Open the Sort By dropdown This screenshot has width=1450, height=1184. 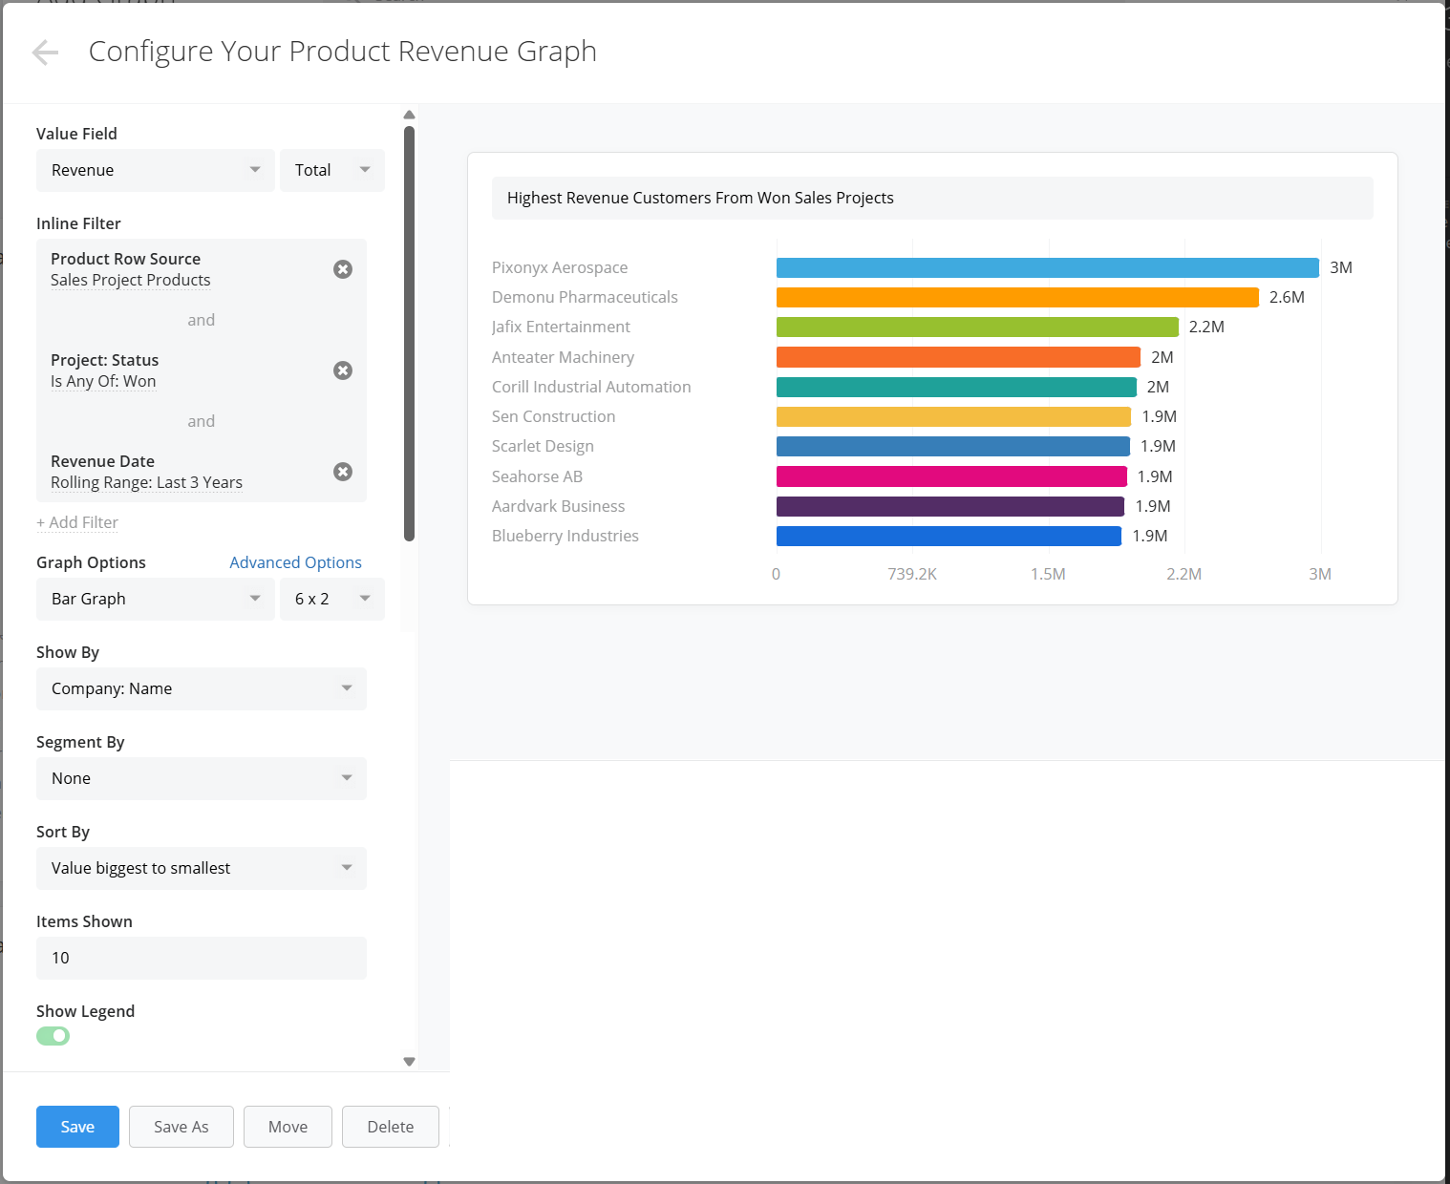[202, 868]
